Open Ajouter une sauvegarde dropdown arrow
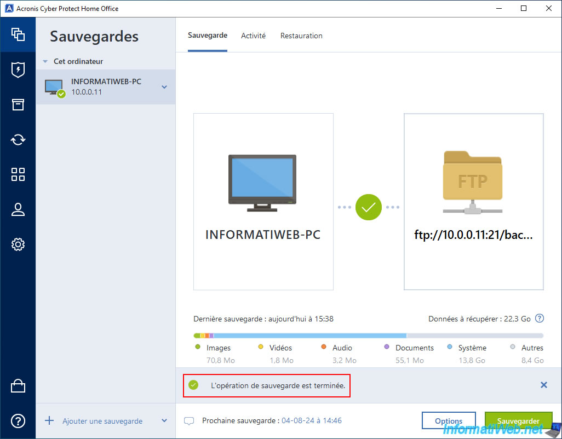 164,420
